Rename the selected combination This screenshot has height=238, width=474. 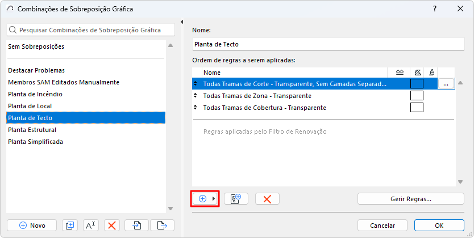(91, 225)
